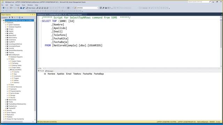
Task: Select the Database Diagrams tree item
Action: click(16, 57)
